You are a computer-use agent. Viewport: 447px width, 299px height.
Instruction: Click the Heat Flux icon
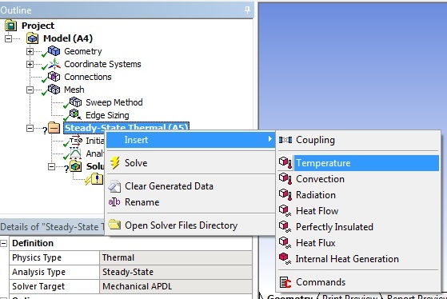(285, 243)
